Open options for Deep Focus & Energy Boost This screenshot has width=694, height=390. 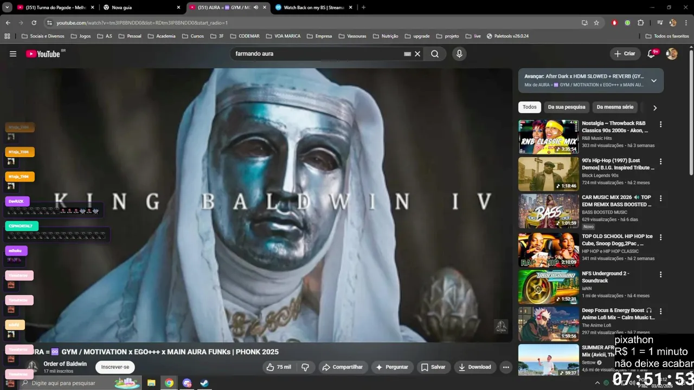coord(660,311)
